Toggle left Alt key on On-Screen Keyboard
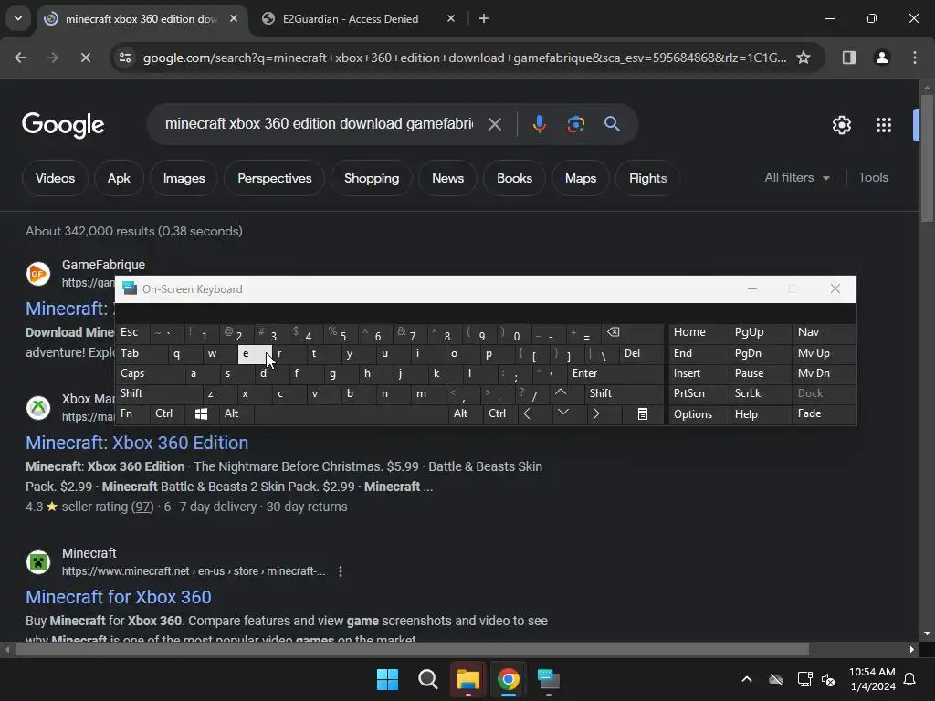This screenshot has height=701, width=935. coord(236,413)
